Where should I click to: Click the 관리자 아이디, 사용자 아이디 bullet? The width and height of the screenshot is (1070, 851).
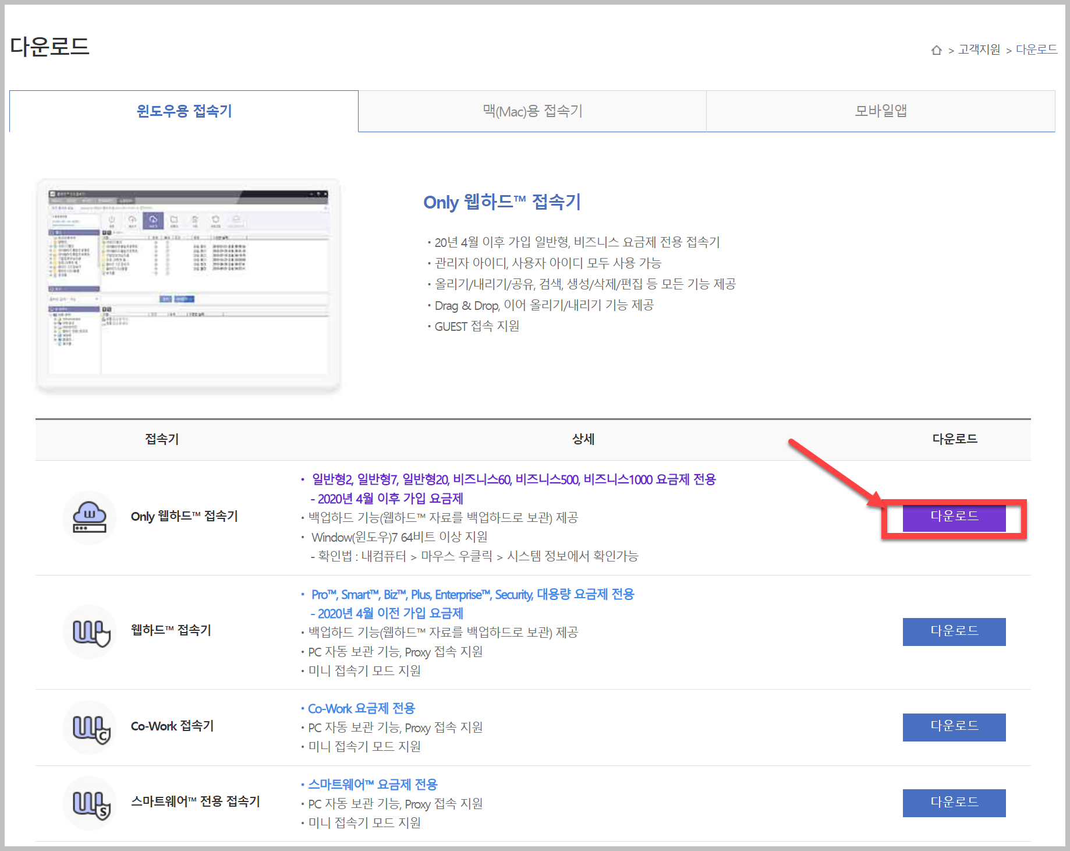tap(548, 263)
